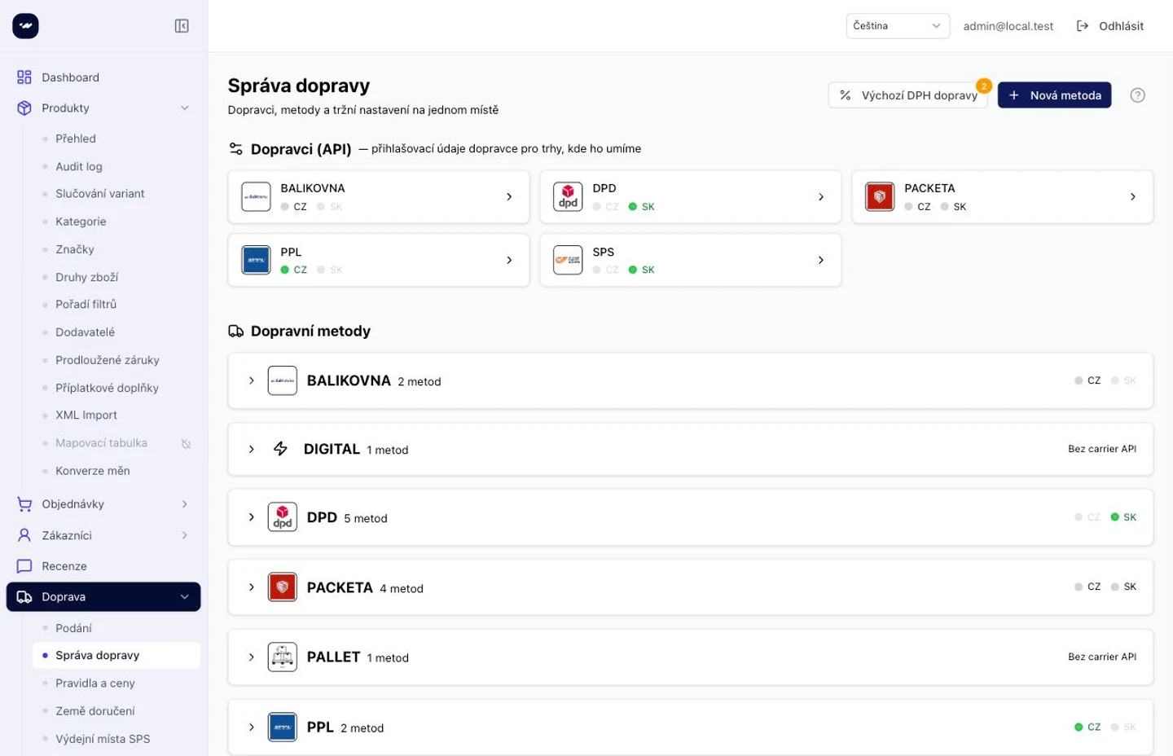Open Výchozí DPH dopravy settings

click(907, 95)
